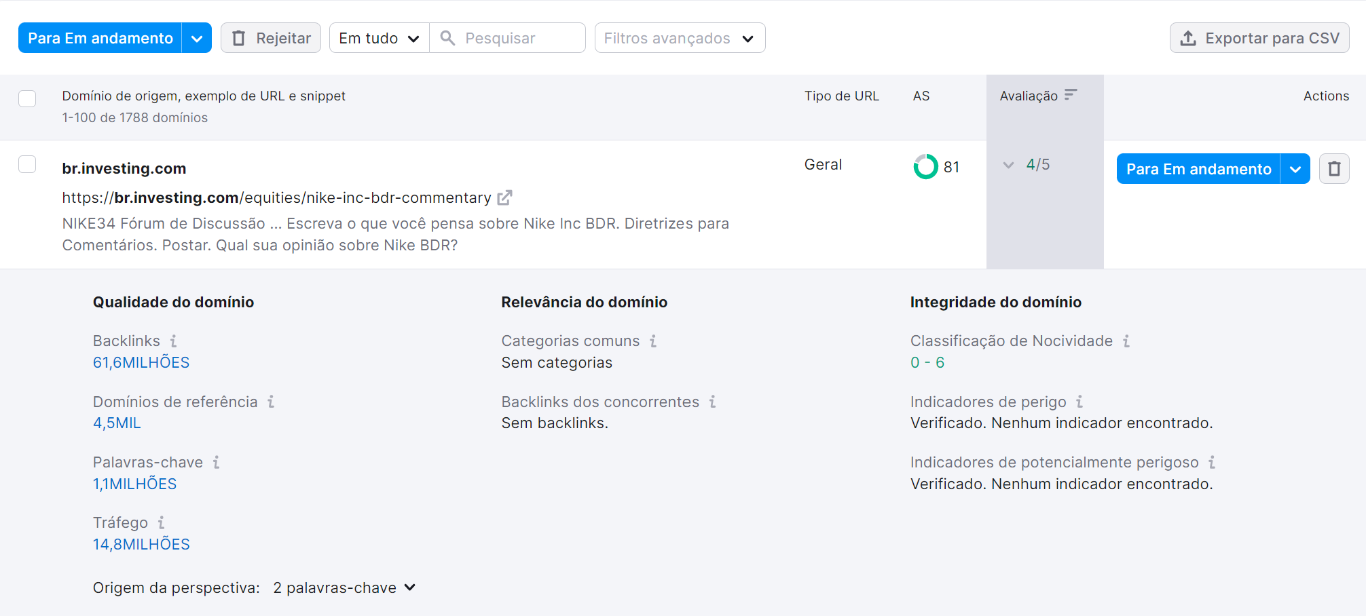Tick the br.investing.com row checkbox
The image size is (1366, 616).
click(x=27, y=164)
